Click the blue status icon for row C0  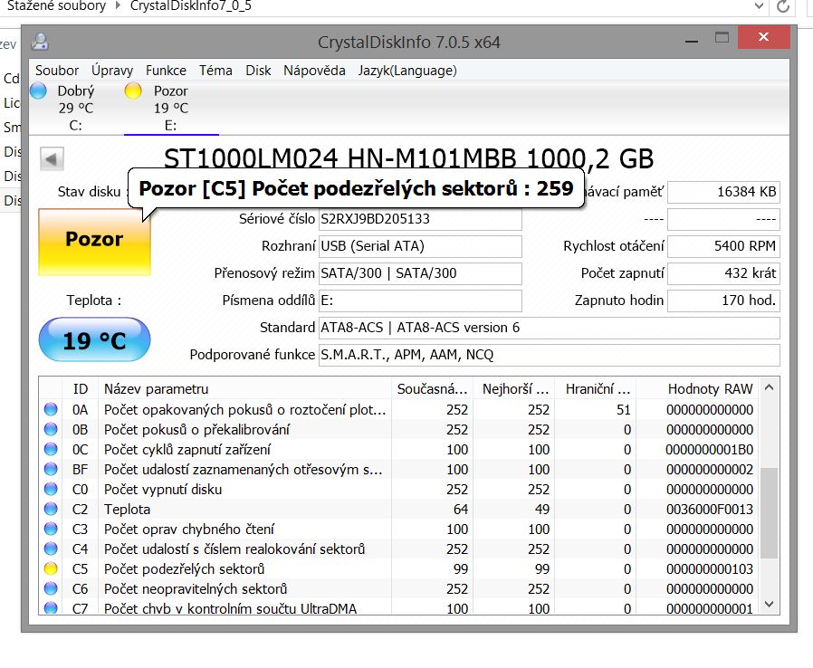click(x=51, y=489)
